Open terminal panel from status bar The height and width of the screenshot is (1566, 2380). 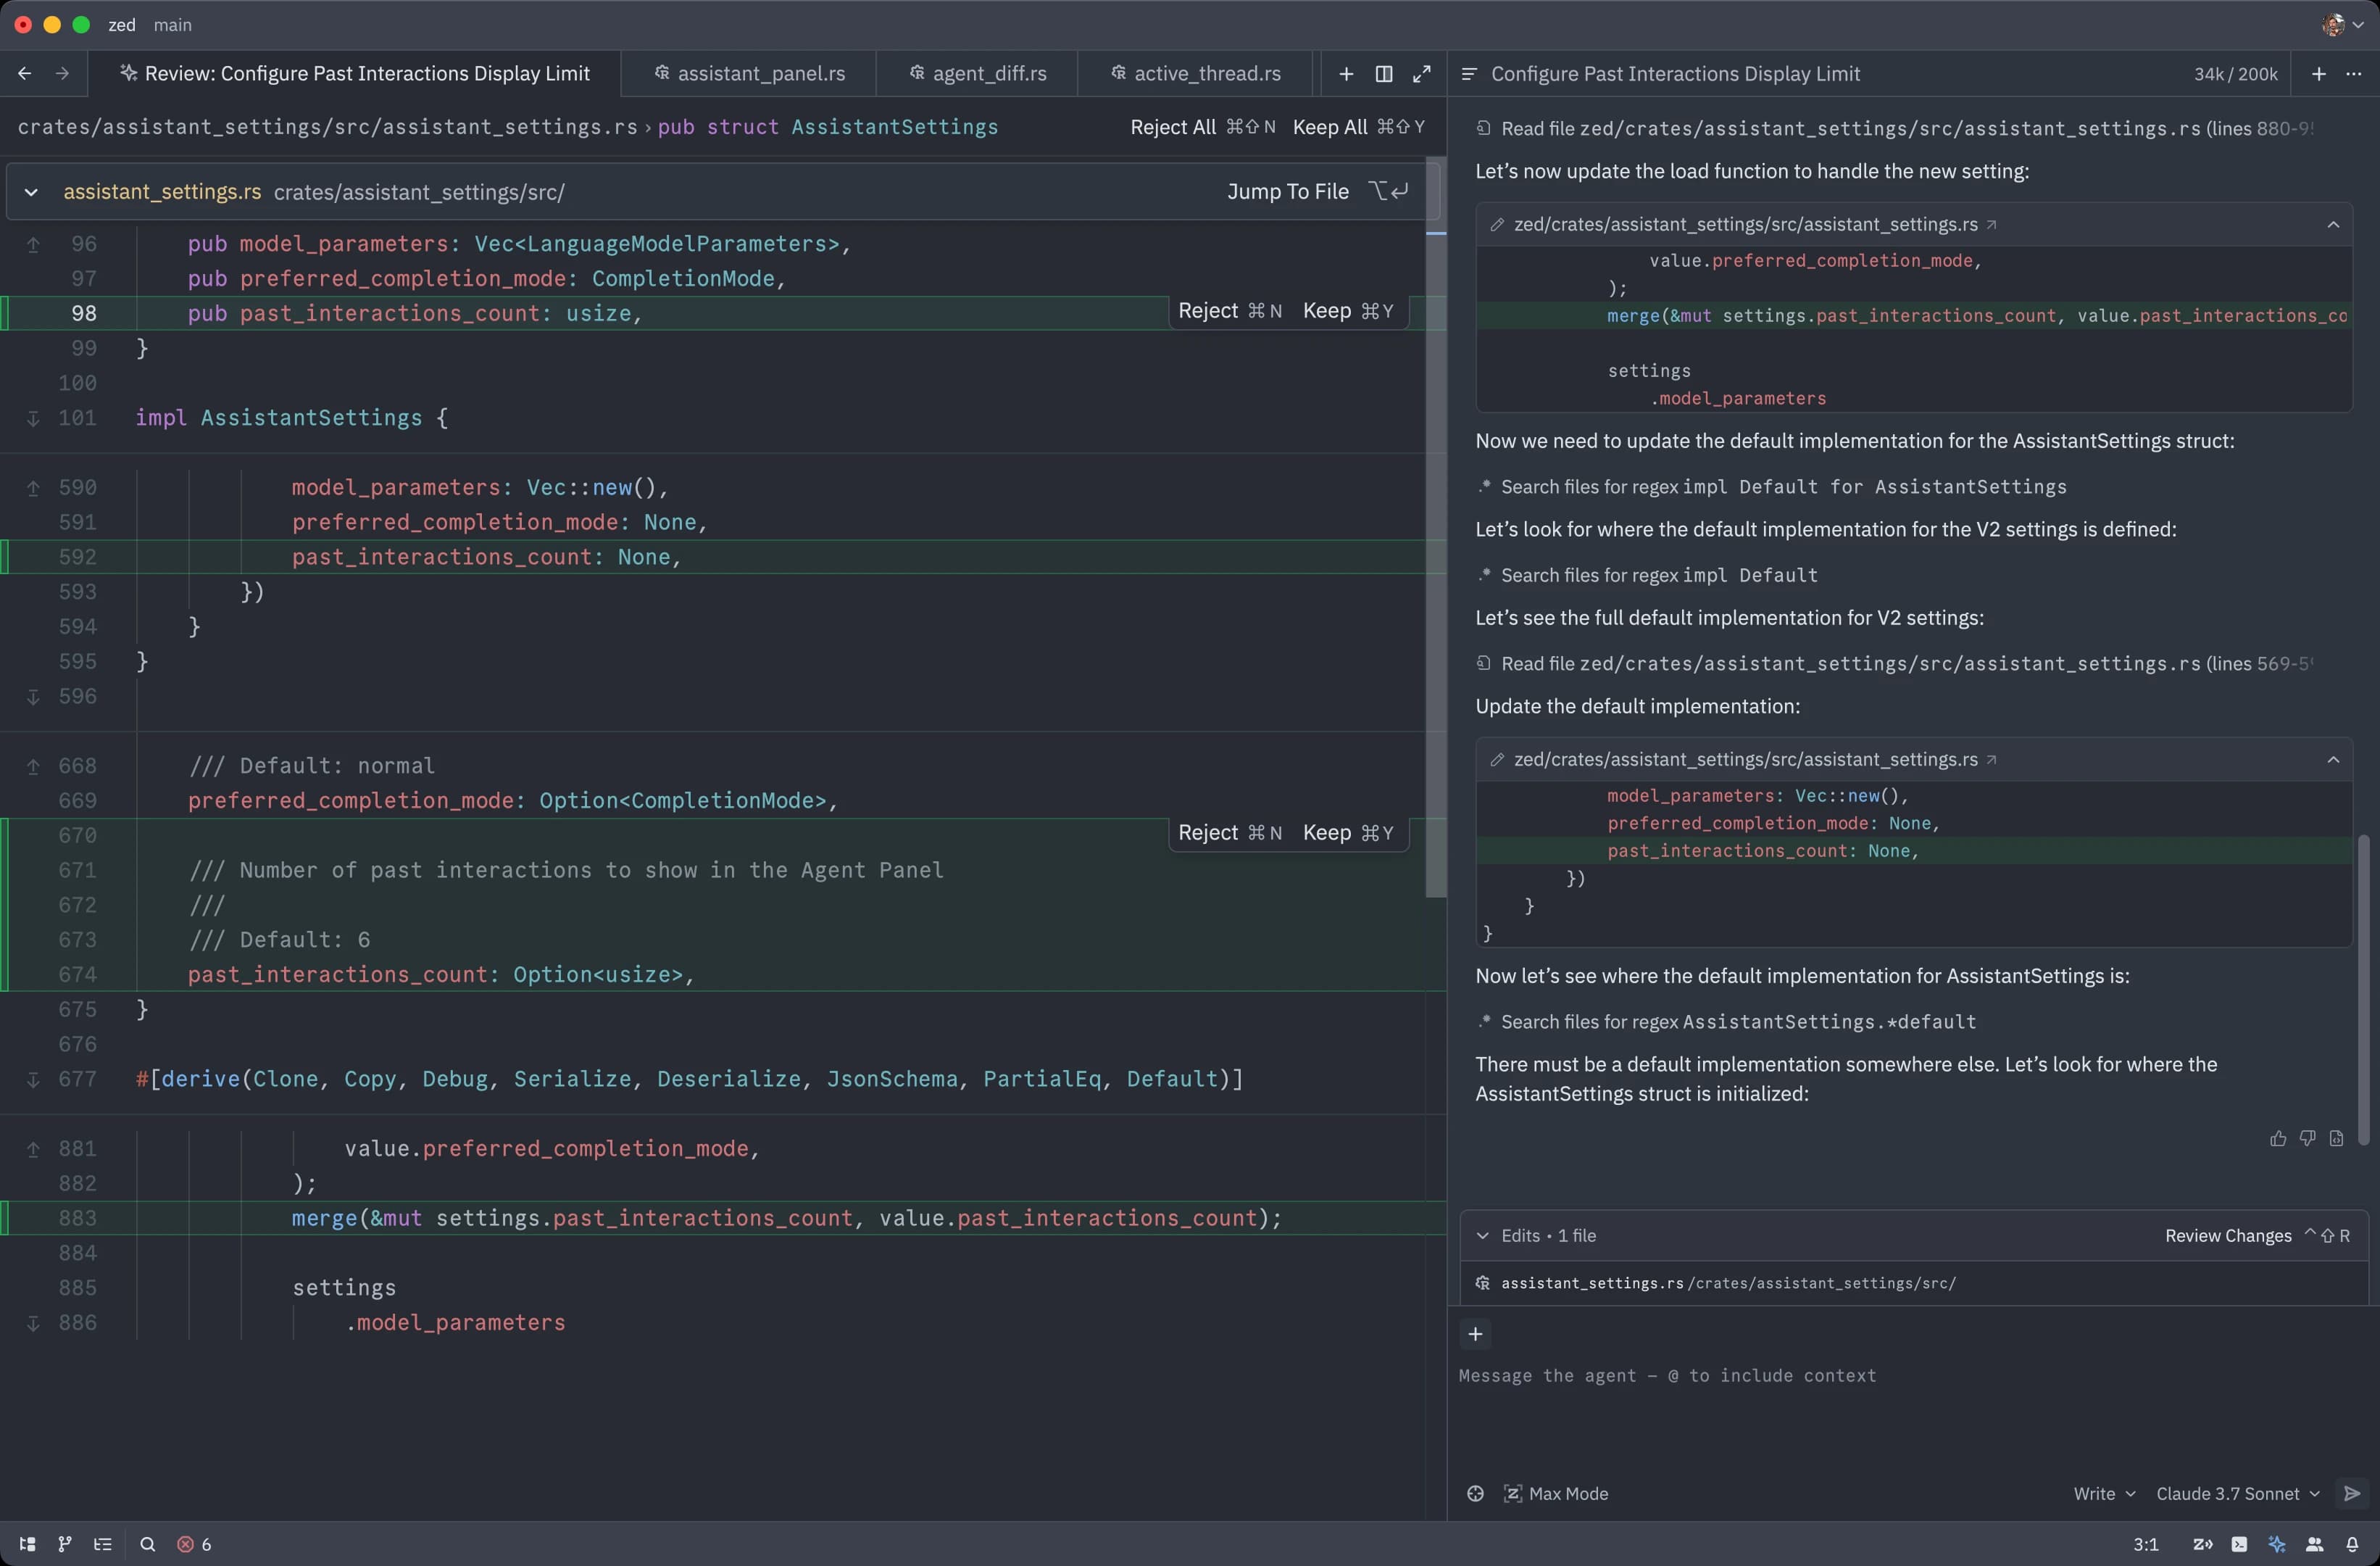click(2239, 1544)
